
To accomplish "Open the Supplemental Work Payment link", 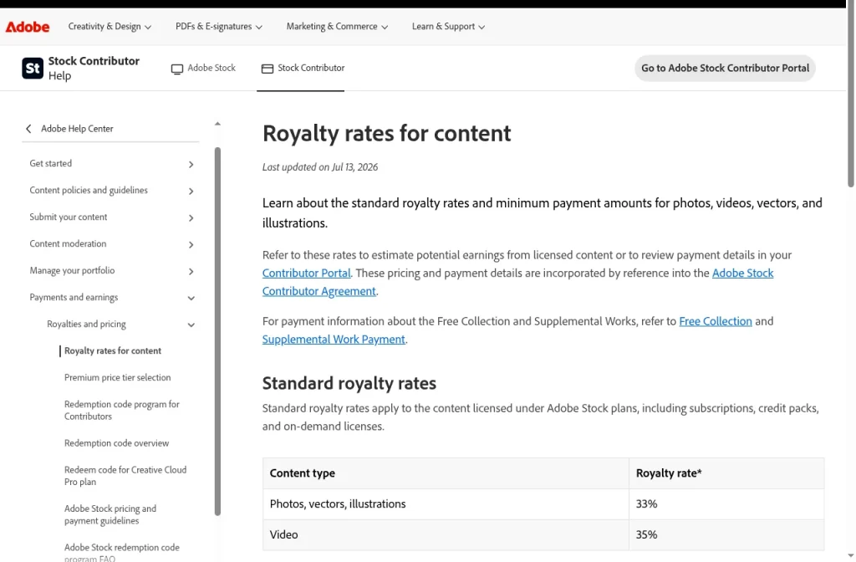I will (x=334, y=340).
